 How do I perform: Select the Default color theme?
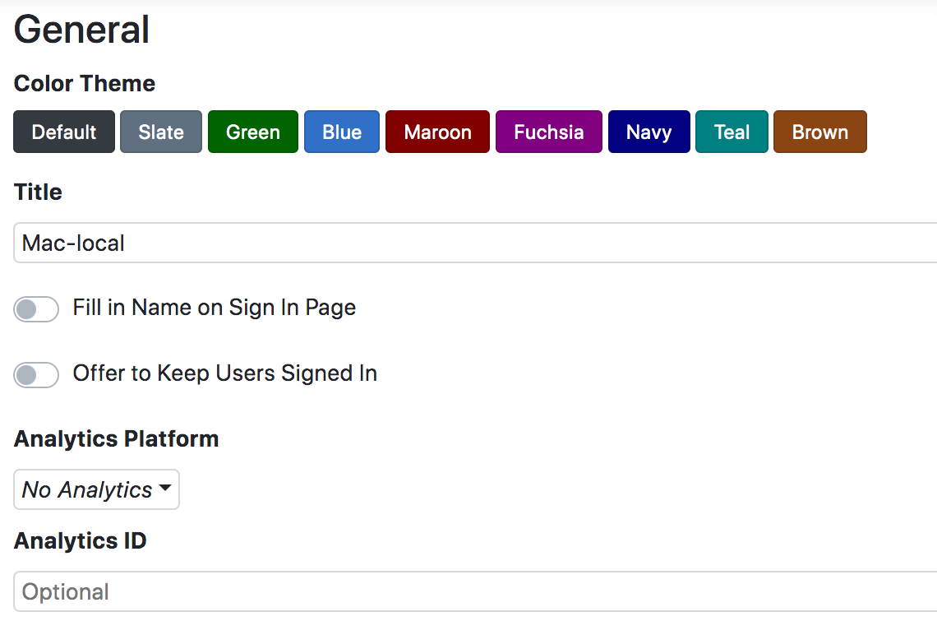coord(64,132)
